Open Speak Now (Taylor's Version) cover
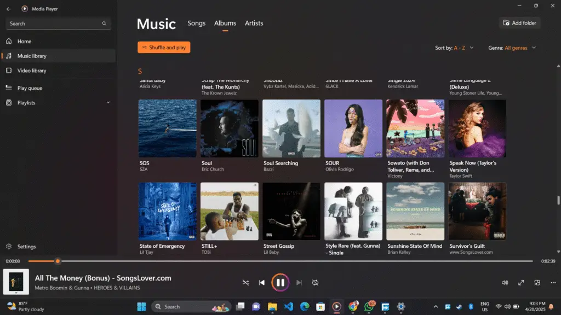Screen dimensions: 561x315 (x=477, y=129)
